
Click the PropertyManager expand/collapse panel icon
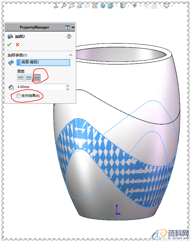click(67, 27)
